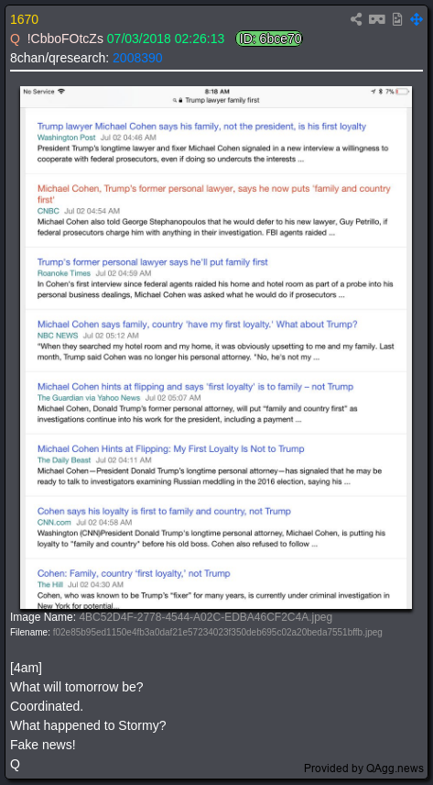Screen dimensions: 433x785
Task: Click the !CbboFOtcZs tripcode
Action: 66,39
